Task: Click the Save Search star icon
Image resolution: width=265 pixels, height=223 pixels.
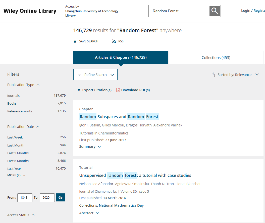Action: 75,41
